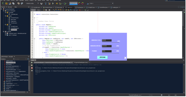The image size is (186, 97).
Task: Click the Build Project hammer icon
Action: (x=46, y=3)
